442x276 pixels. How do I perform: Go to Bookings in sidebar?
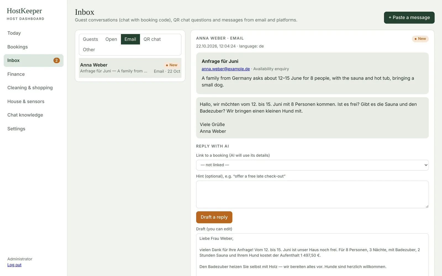pyautogui.click(x=17, y=47)
